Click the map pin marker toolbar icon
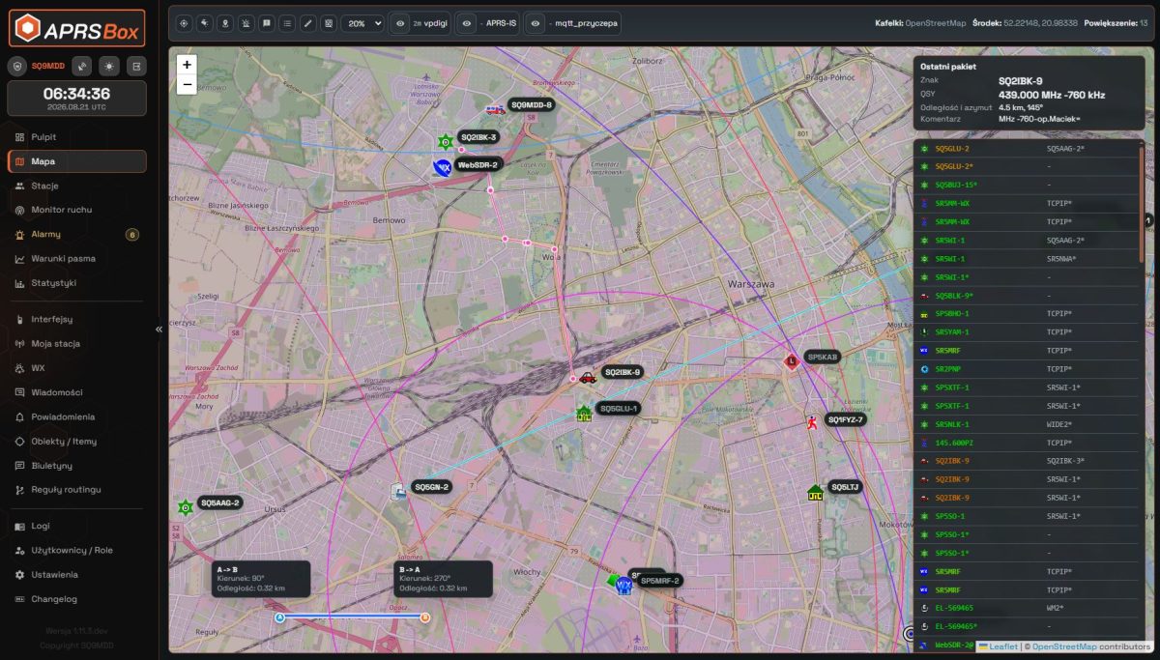 point(225,23)
